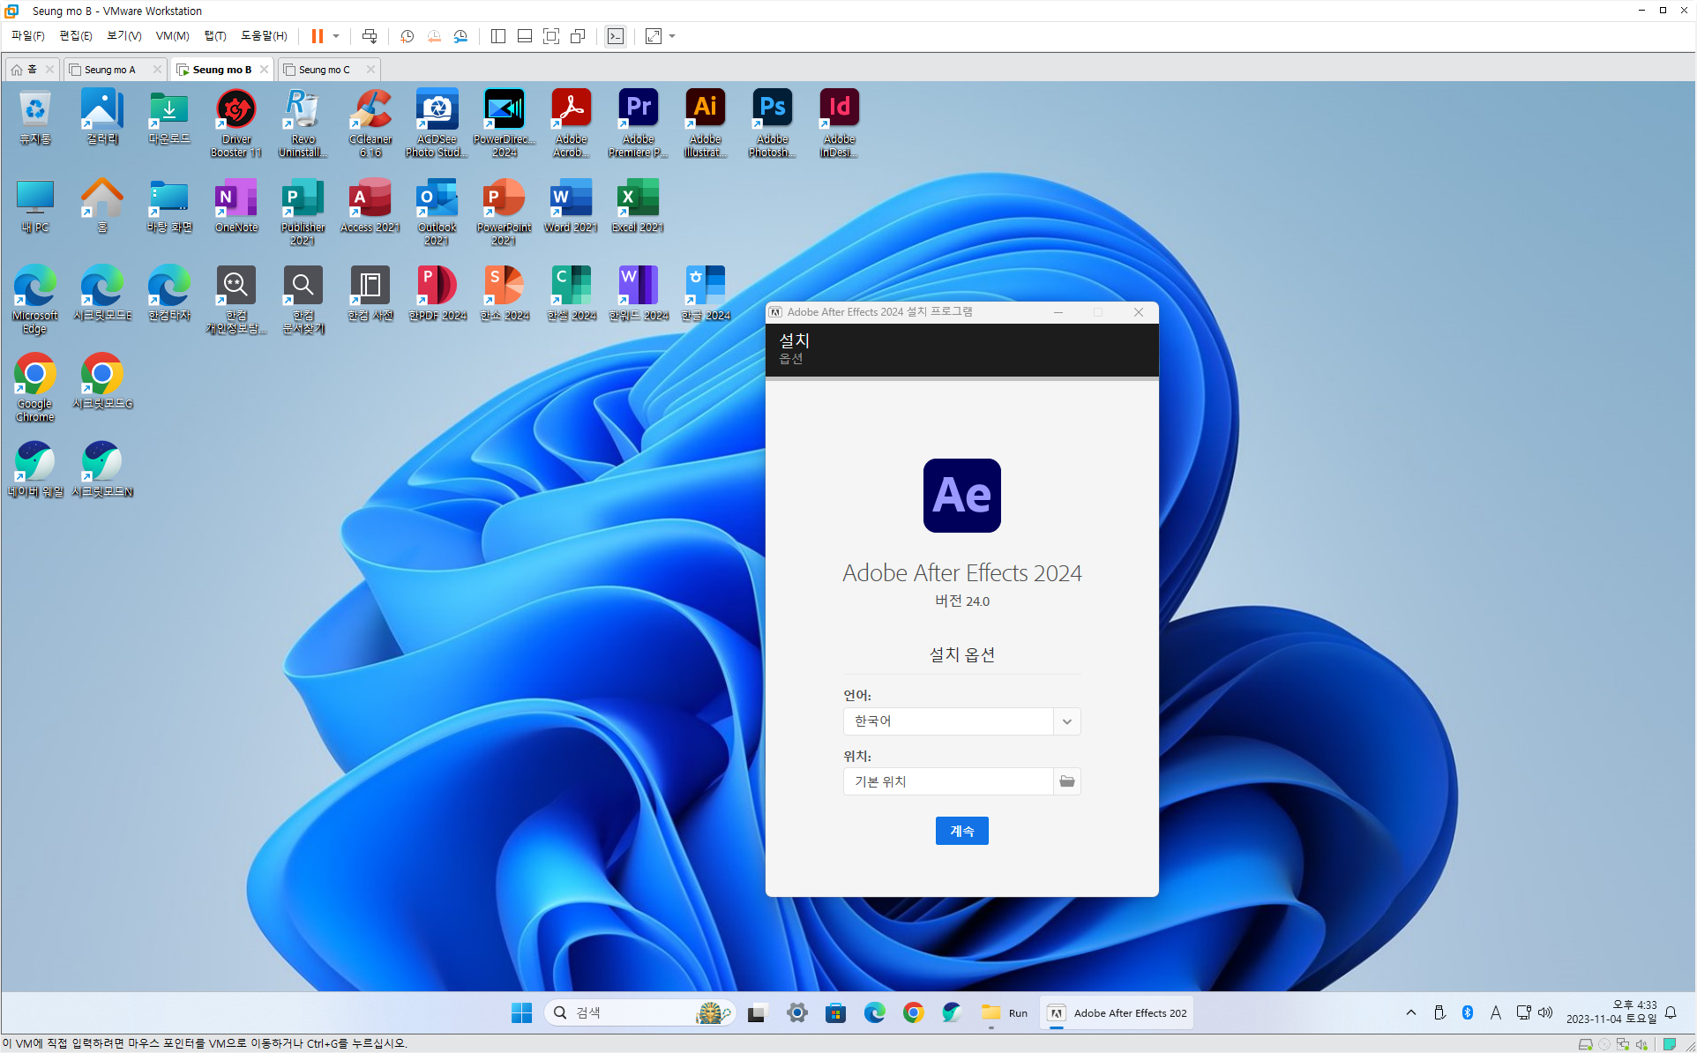Viewport: 1697px width, 1053px height.
Task: Toggle the console view toolbar icon
Action: (x=616, y=36)
